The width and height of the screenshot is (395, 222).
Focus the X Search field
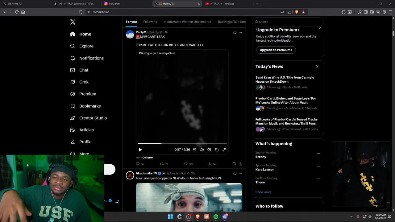pos(288,22)
